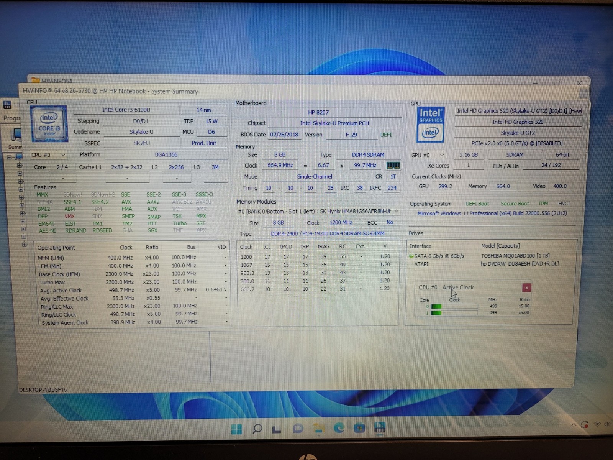Screen dimensions: 613x460
Task: Click the chipset Intel Skylake-U Premium PCH
Action: pos(334,123)
